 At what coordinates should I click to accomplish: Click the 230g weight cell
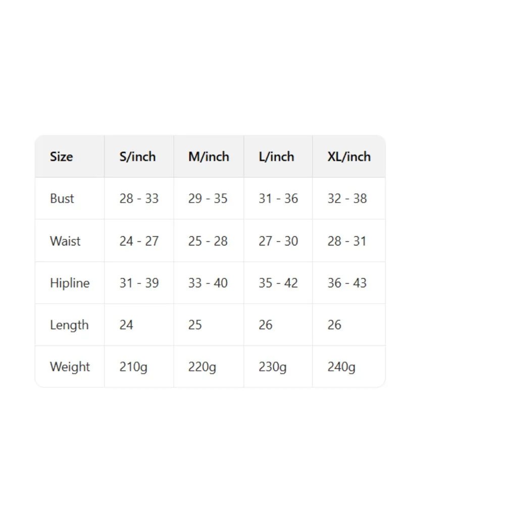coord(273,367)
